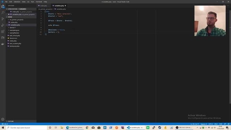Image resolution: width=231 pixels, height=130 pixels.
Task: Open the Edit menu
Action: coord(10,2)
